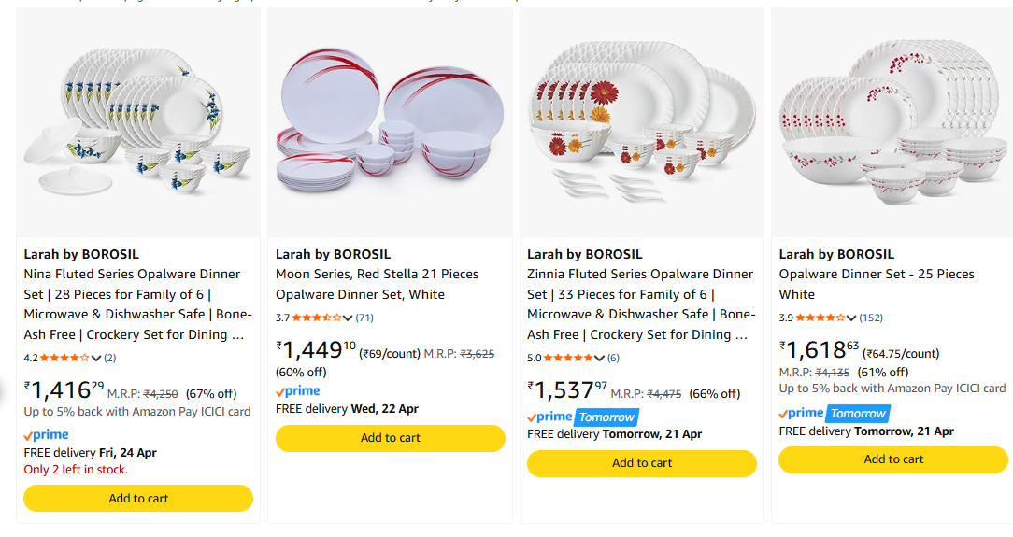
Task: Open rating dropdown chevron for Nina Fluted set
Action: (x=96, y=358)
